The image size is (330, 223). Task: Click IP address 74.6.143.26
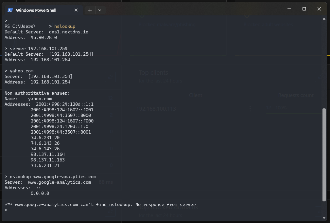[45, 143]
